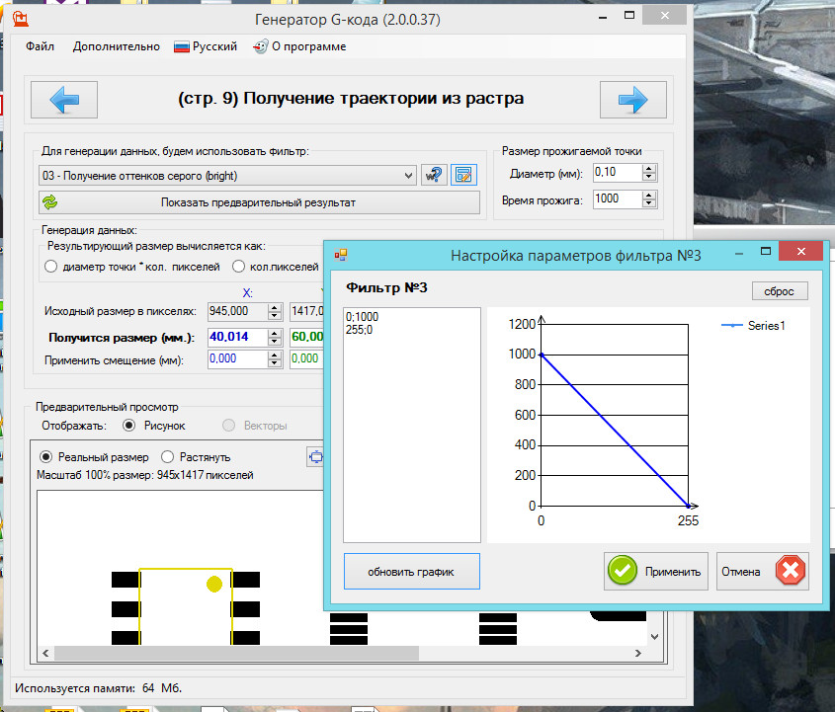Minimize the G-code generator window
Image resolution: width=835 pixels, height=712 pixels.
click(x=602, y=17)
